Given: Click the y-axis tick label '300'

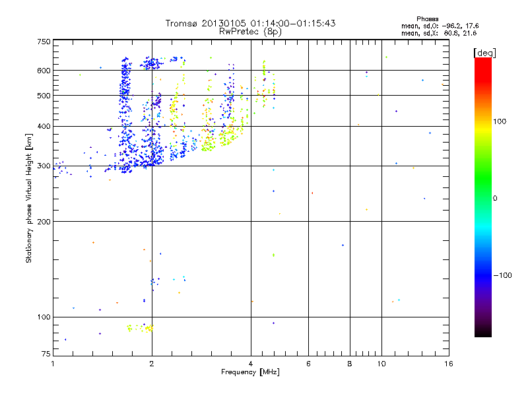Looking at the screenshot, I should pos(44,166).
